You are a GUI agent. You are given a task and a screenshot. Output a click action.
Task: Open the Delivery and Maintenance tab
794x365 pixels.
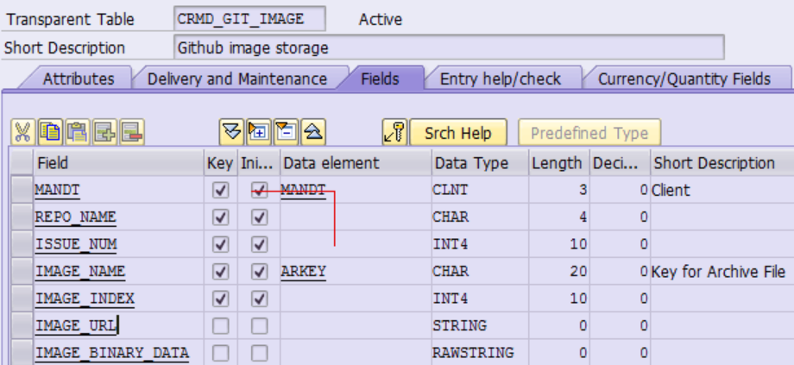tap(237, 79)
